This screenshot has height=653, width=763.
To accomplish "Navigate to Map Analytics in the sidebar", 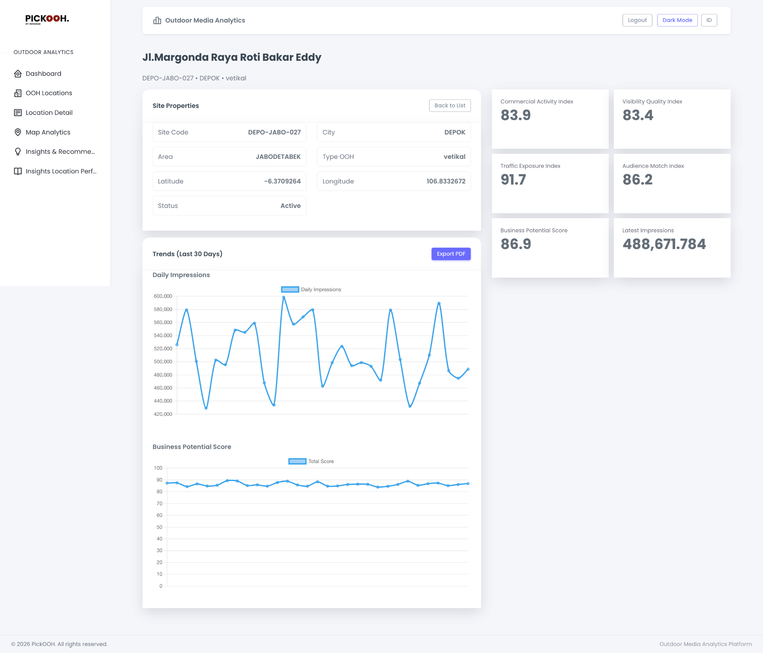I will pyautogui.click(x=48, y=132).
